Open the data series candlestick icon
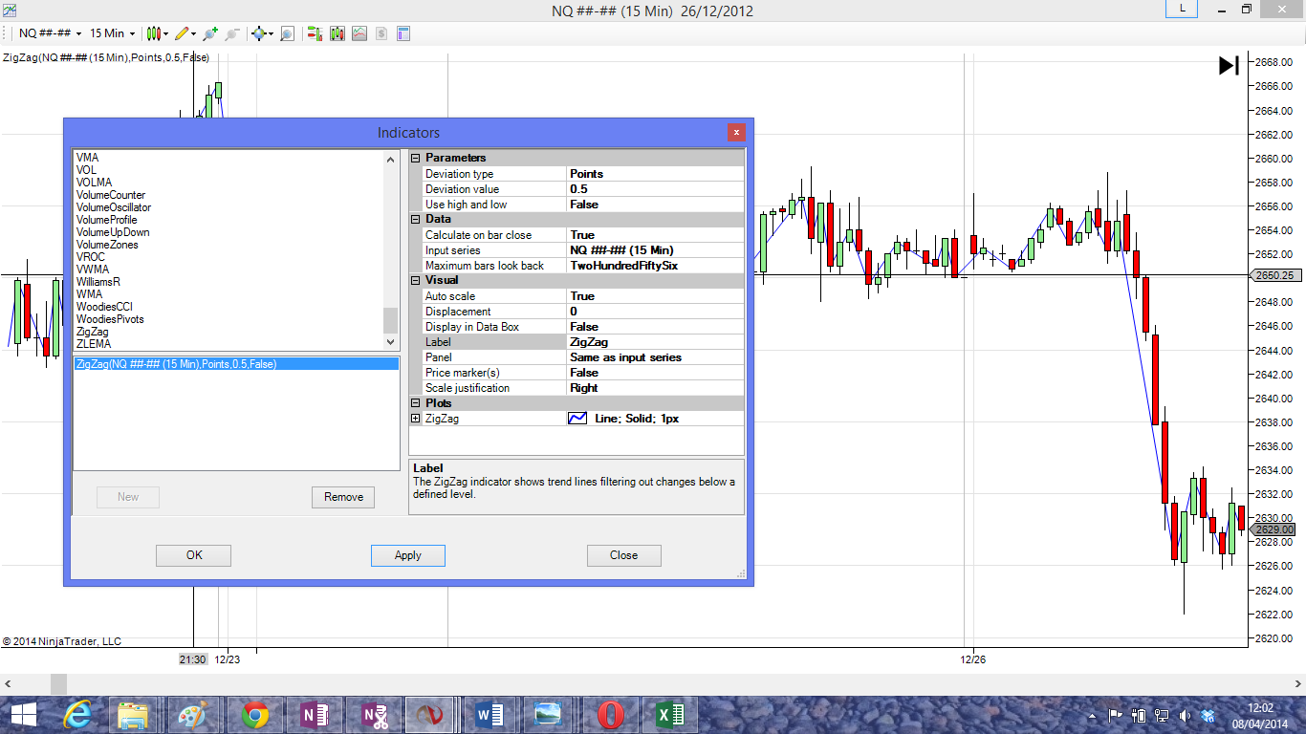Screen dimensions: 1306x734 click(337, 33)
